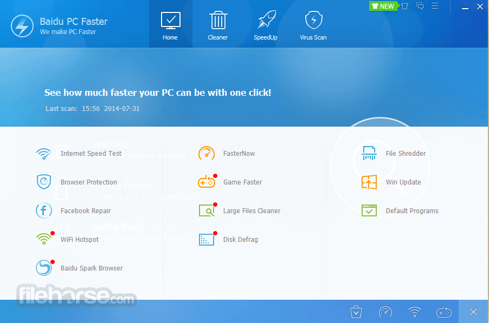Open Browser Protection label

[x=89, y=182]
